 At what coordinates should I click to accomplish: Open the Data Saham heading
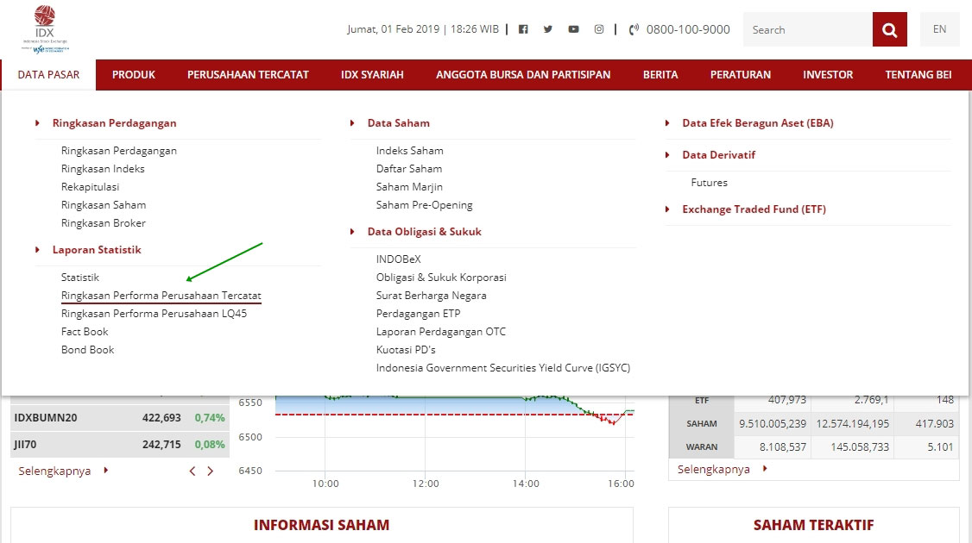[399, 123]
